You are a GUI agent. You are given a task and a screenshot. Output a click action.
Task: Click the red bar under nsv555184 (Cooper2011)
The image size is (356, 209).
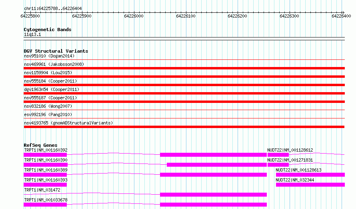184,85
